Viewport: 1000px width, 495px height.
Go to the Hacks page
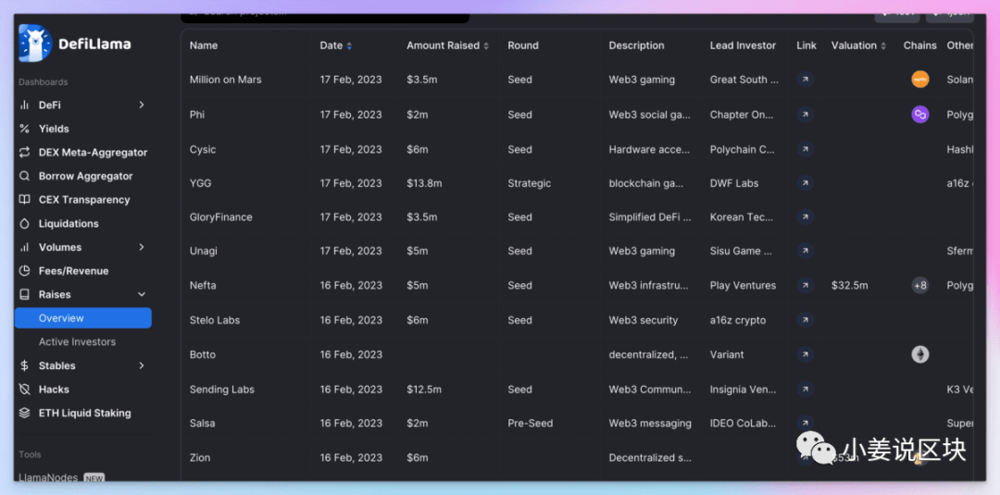tap(54, 390)
